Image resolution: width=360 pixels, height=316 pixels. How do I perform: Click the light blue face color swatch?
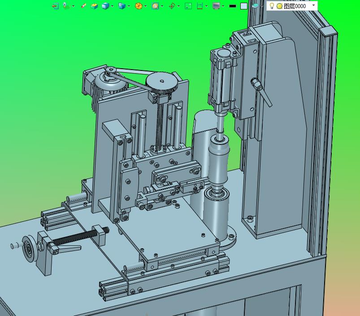(x=244, y=6)
